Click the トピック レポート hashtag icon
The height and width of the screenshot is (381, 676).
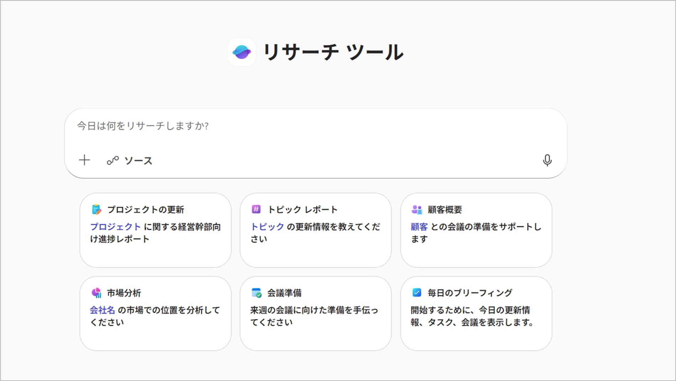[256, 209]
